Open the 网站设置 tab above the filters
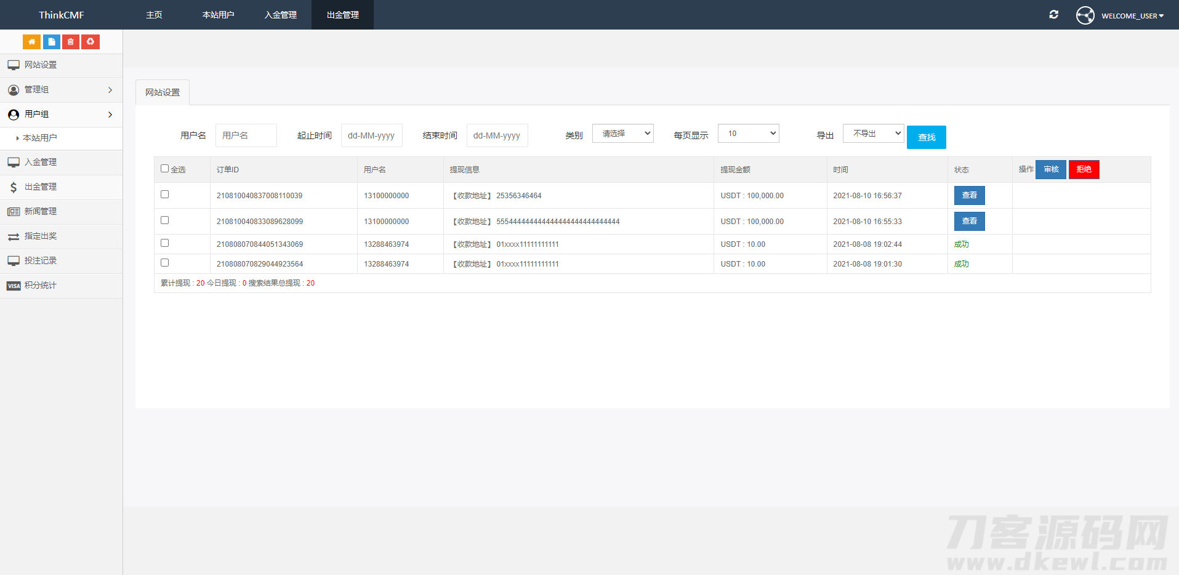The height and width of the screenshot is (575, 1179). [x=162, y=92]
